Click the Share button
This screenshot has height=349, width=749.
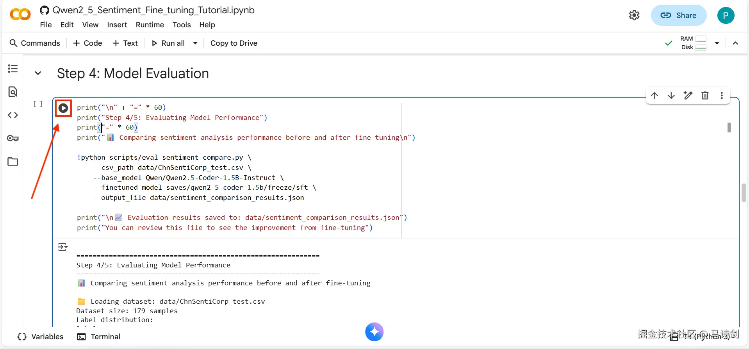point(678,15)
